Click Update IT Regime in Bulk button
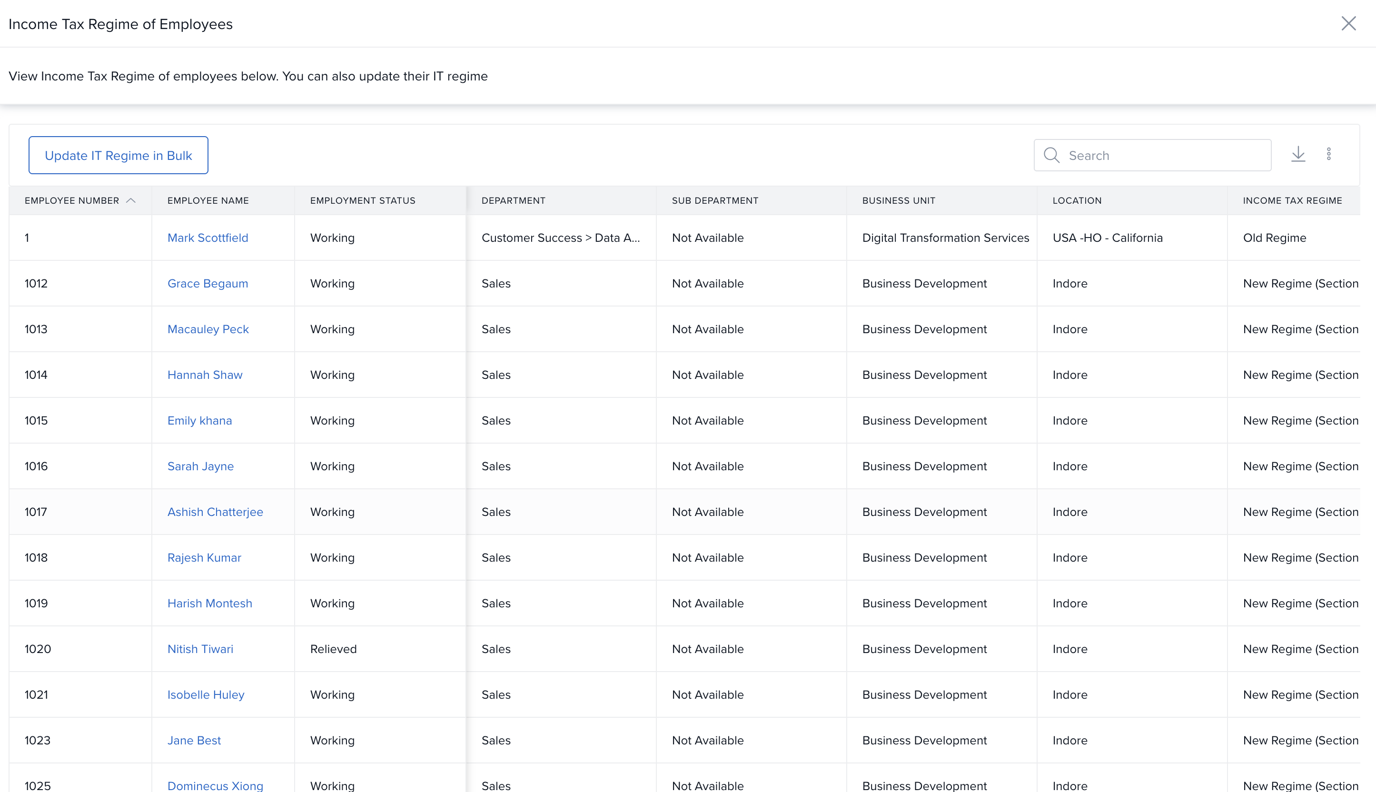The height and width of the screenshot is (792, 1376). point(118,156)
